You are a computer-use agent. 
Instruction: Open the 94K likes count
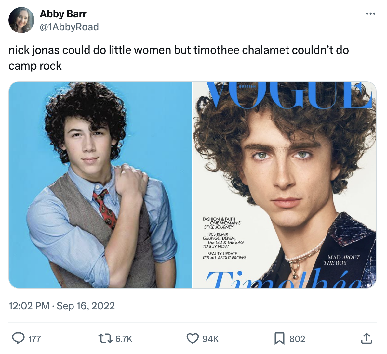coord(210,339)
